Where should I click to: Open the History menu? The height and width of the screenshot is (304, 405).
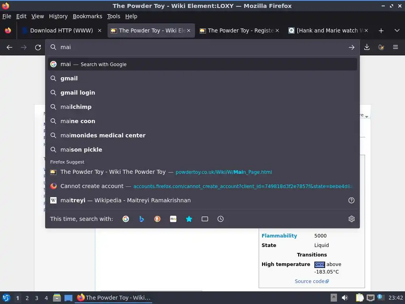pos(58,16)
